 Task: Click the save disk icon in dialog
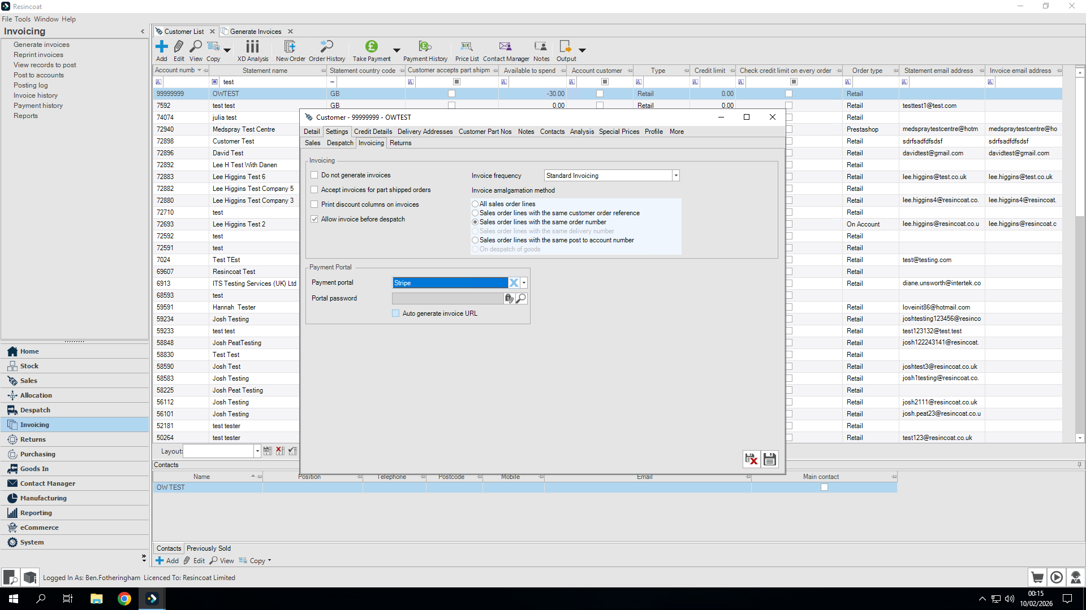pos(770,459)
